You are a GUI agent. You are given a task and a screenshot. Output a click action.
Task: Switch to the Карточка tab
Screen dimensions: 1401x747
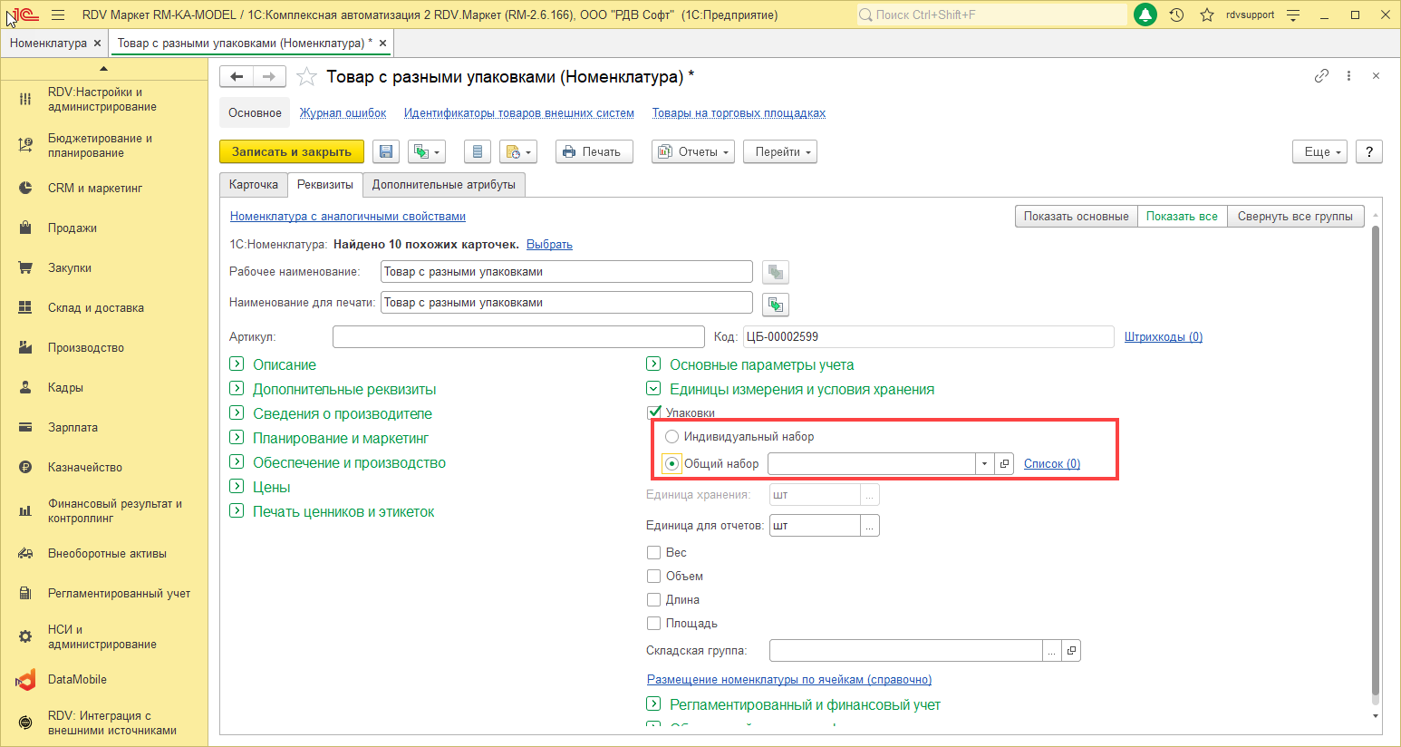[254, 185]
